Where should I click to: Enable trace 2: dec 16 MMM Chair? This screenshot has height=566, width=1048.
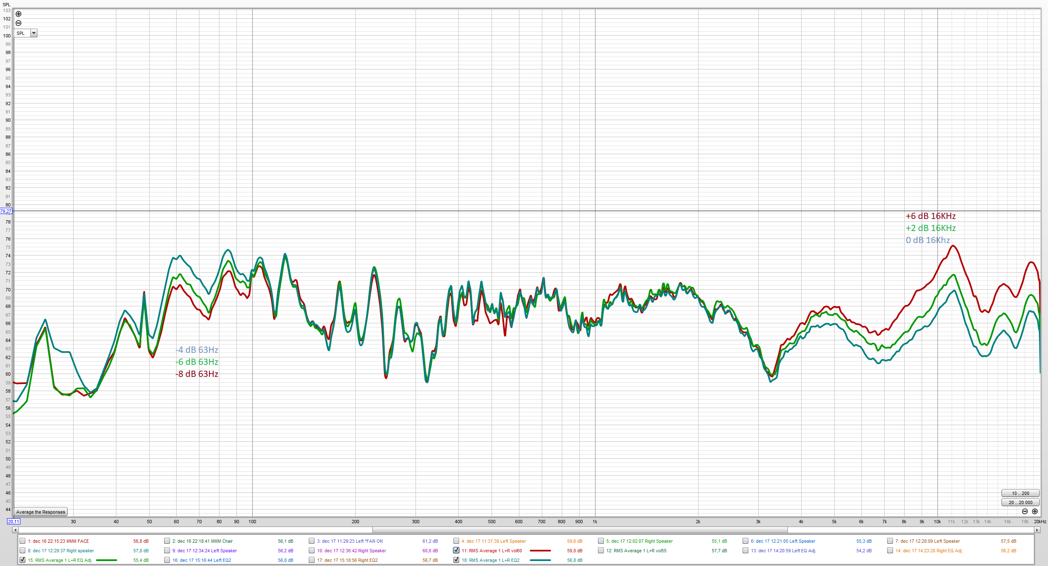(x=167, y=541)
